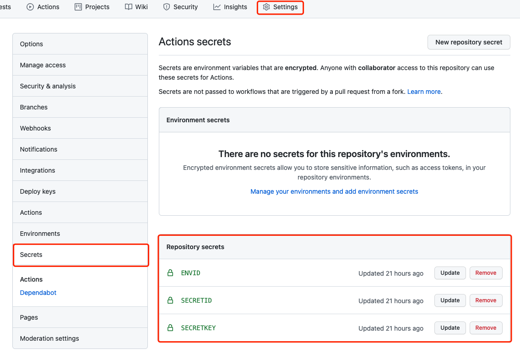Go to Branches settings
Screen dimensions: 520x354
80,107
